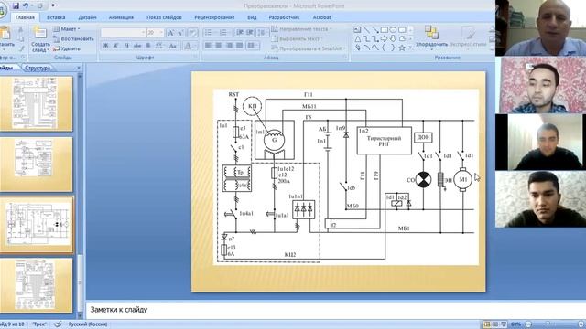Select the rectangle shape in gallery
Image resolution: width=586 pixels, height=329 pixels.
coord(384,29)
